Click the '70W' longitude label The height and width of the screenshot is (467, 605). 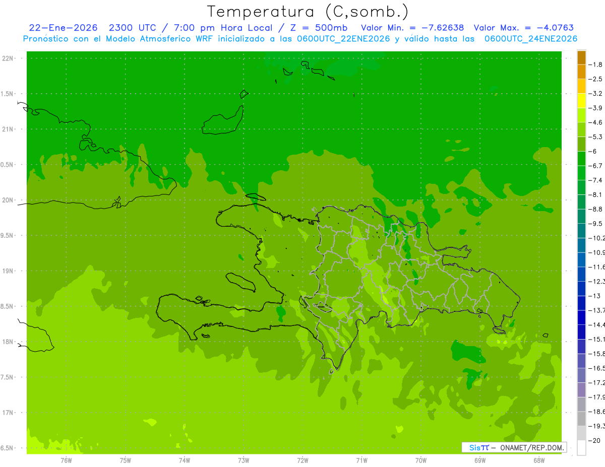click(421, 460)
